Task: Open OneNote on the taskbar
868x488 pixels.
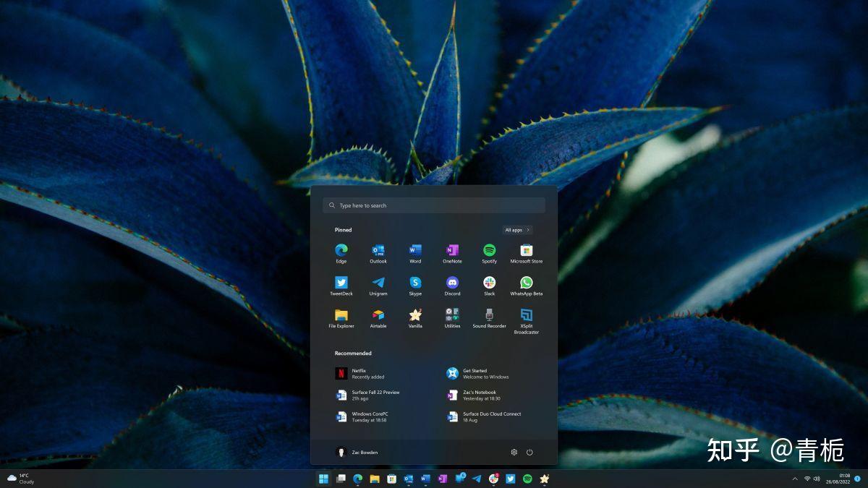Action: click(443, 479)
